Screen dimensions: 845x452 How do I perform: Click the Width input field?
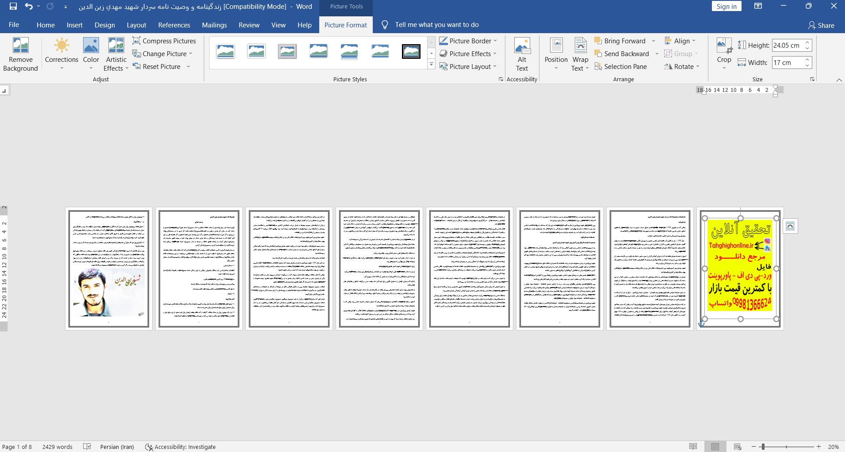tap(787, 62)
